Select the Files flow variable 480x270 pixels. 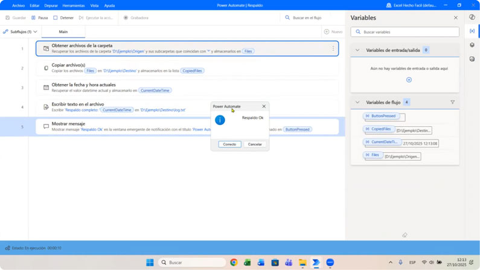(x=373, y=155)
